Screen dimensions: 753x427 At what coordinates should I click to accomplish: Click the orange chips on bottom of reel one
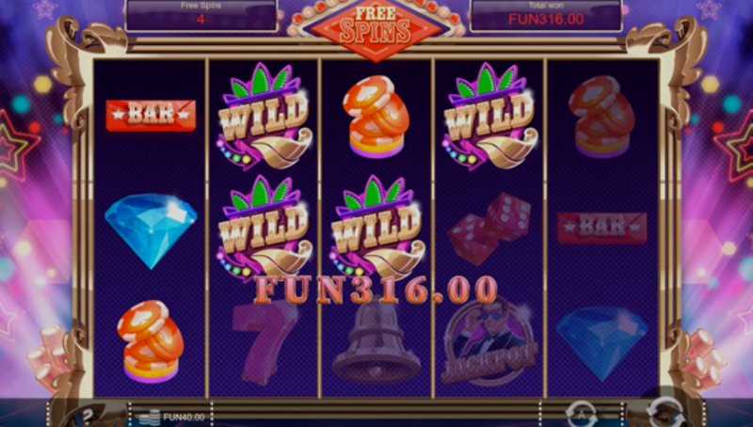(151, 341)
